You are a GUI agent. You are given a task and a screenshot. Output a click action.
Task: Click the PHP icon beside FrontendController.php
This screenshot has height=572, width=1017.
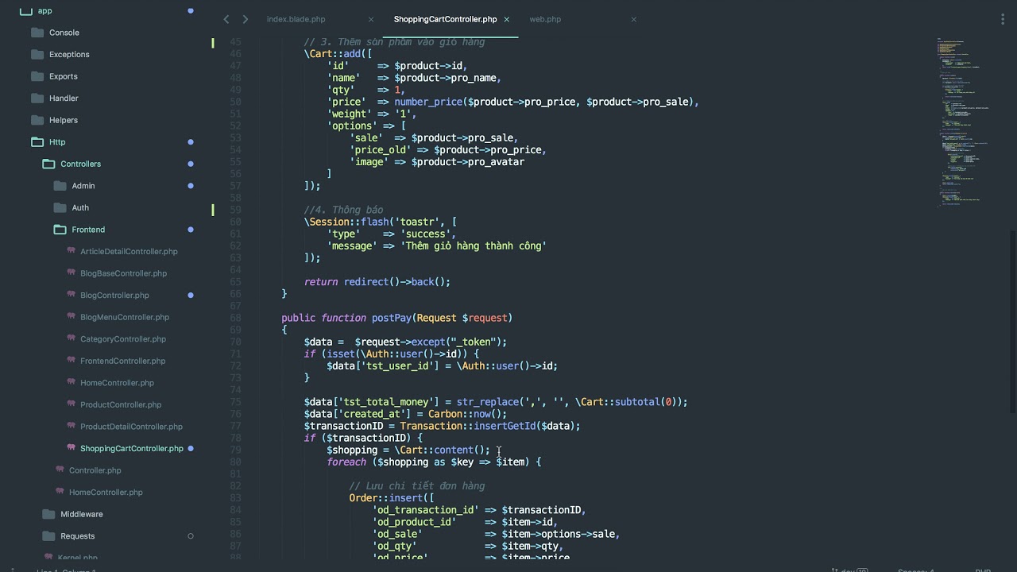point(72,361)
